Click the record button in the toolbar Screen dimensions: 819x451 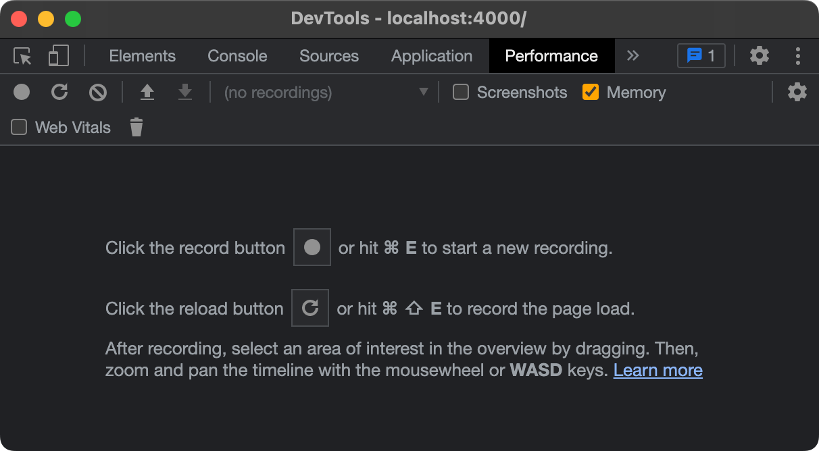(x=22, y=92)
